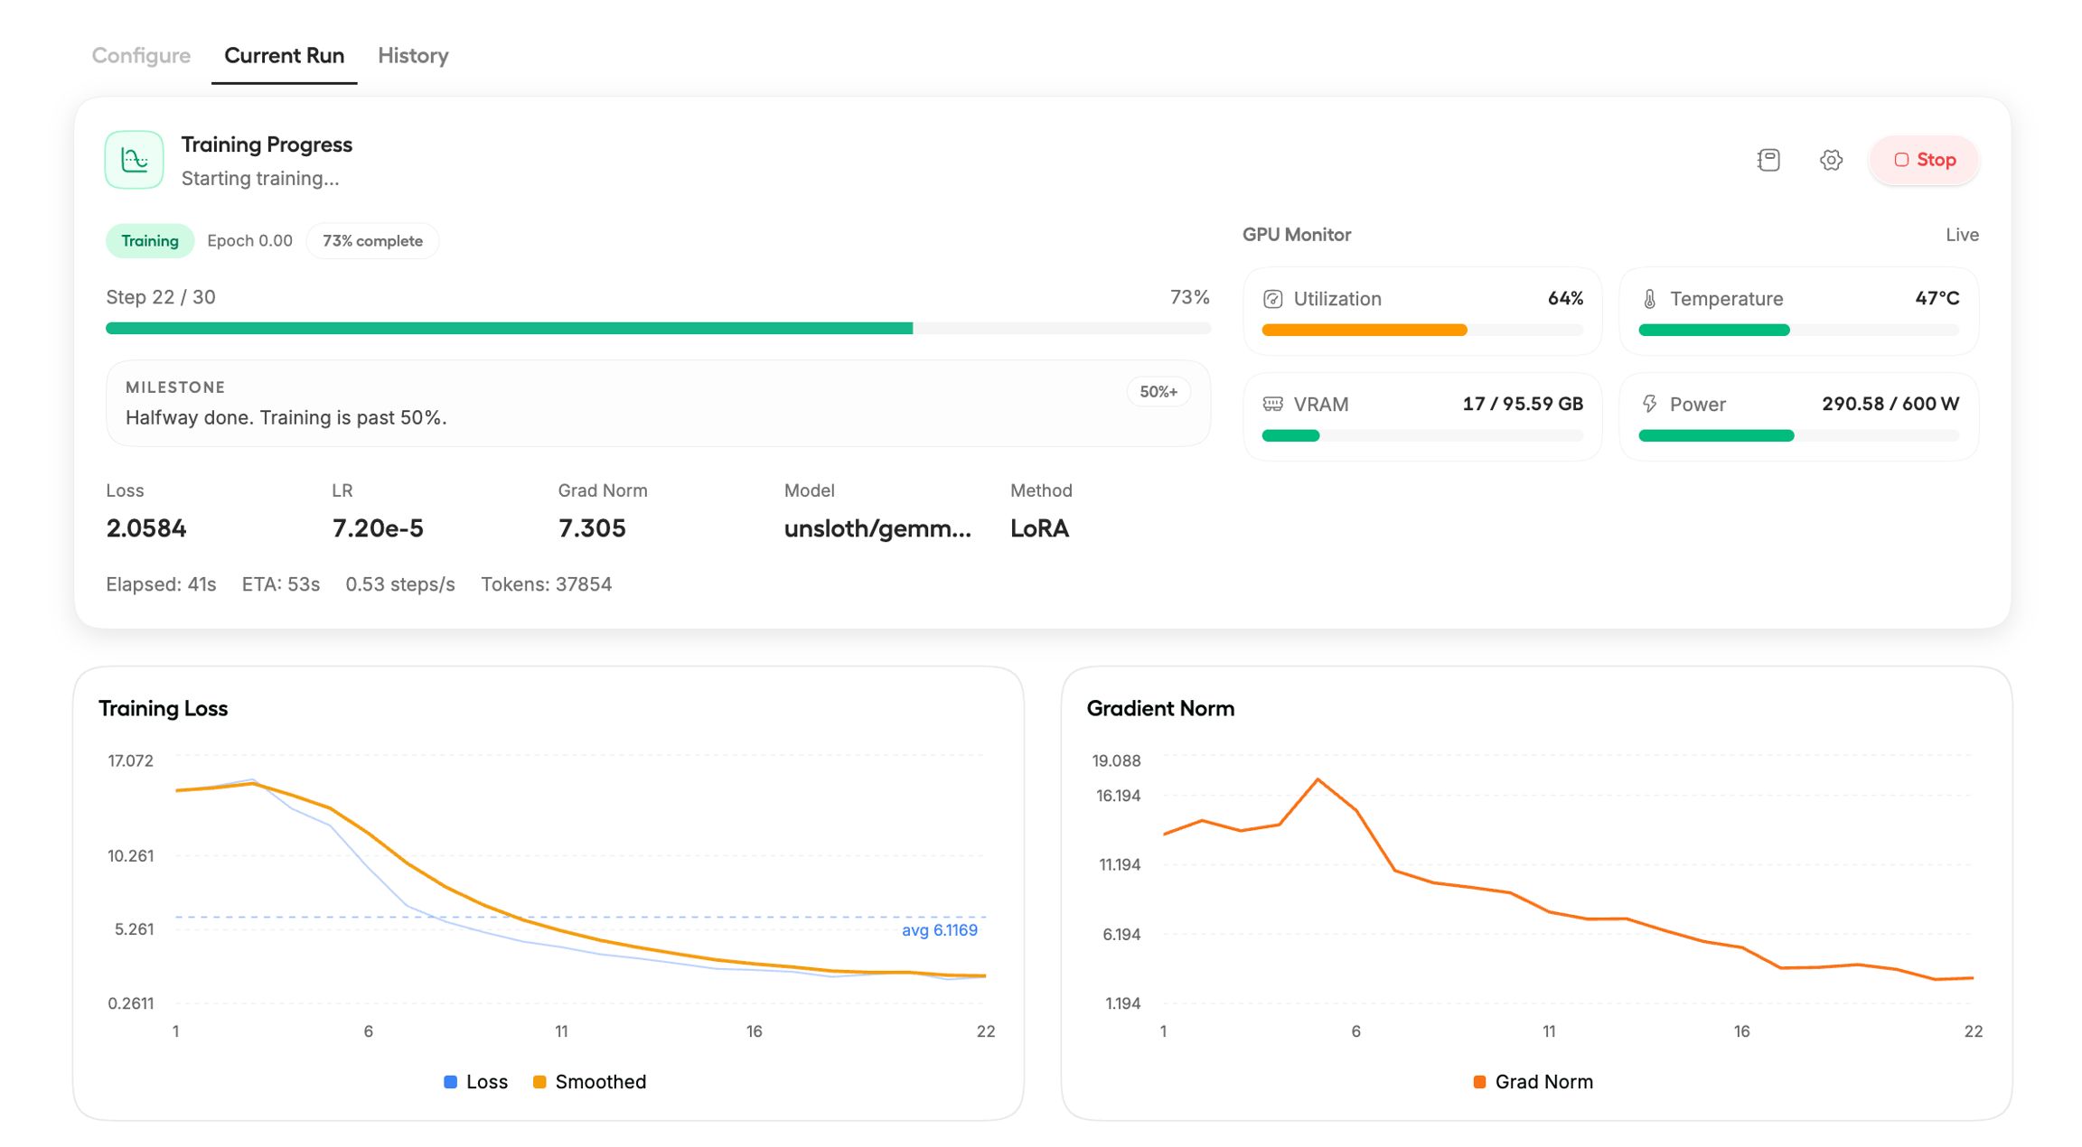
Task: Select the Current Run tab
Action: pos(284,55)
